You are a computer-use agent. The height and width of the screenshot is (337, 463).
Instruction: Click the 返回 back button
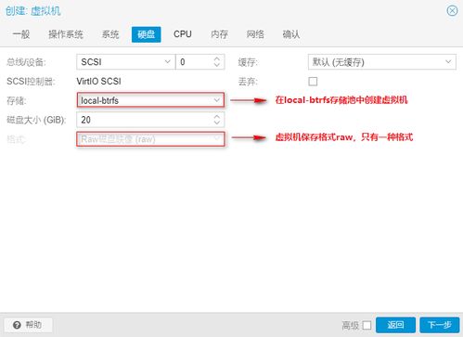395,325
